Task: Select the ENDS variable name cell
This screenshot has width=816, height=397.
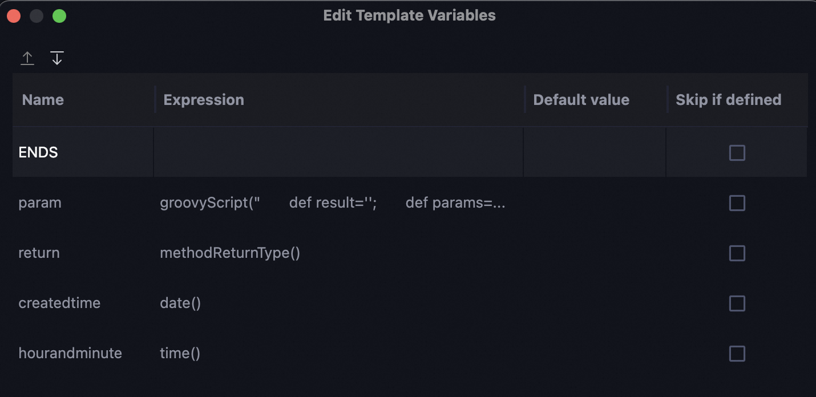Action: pos(38,153)
